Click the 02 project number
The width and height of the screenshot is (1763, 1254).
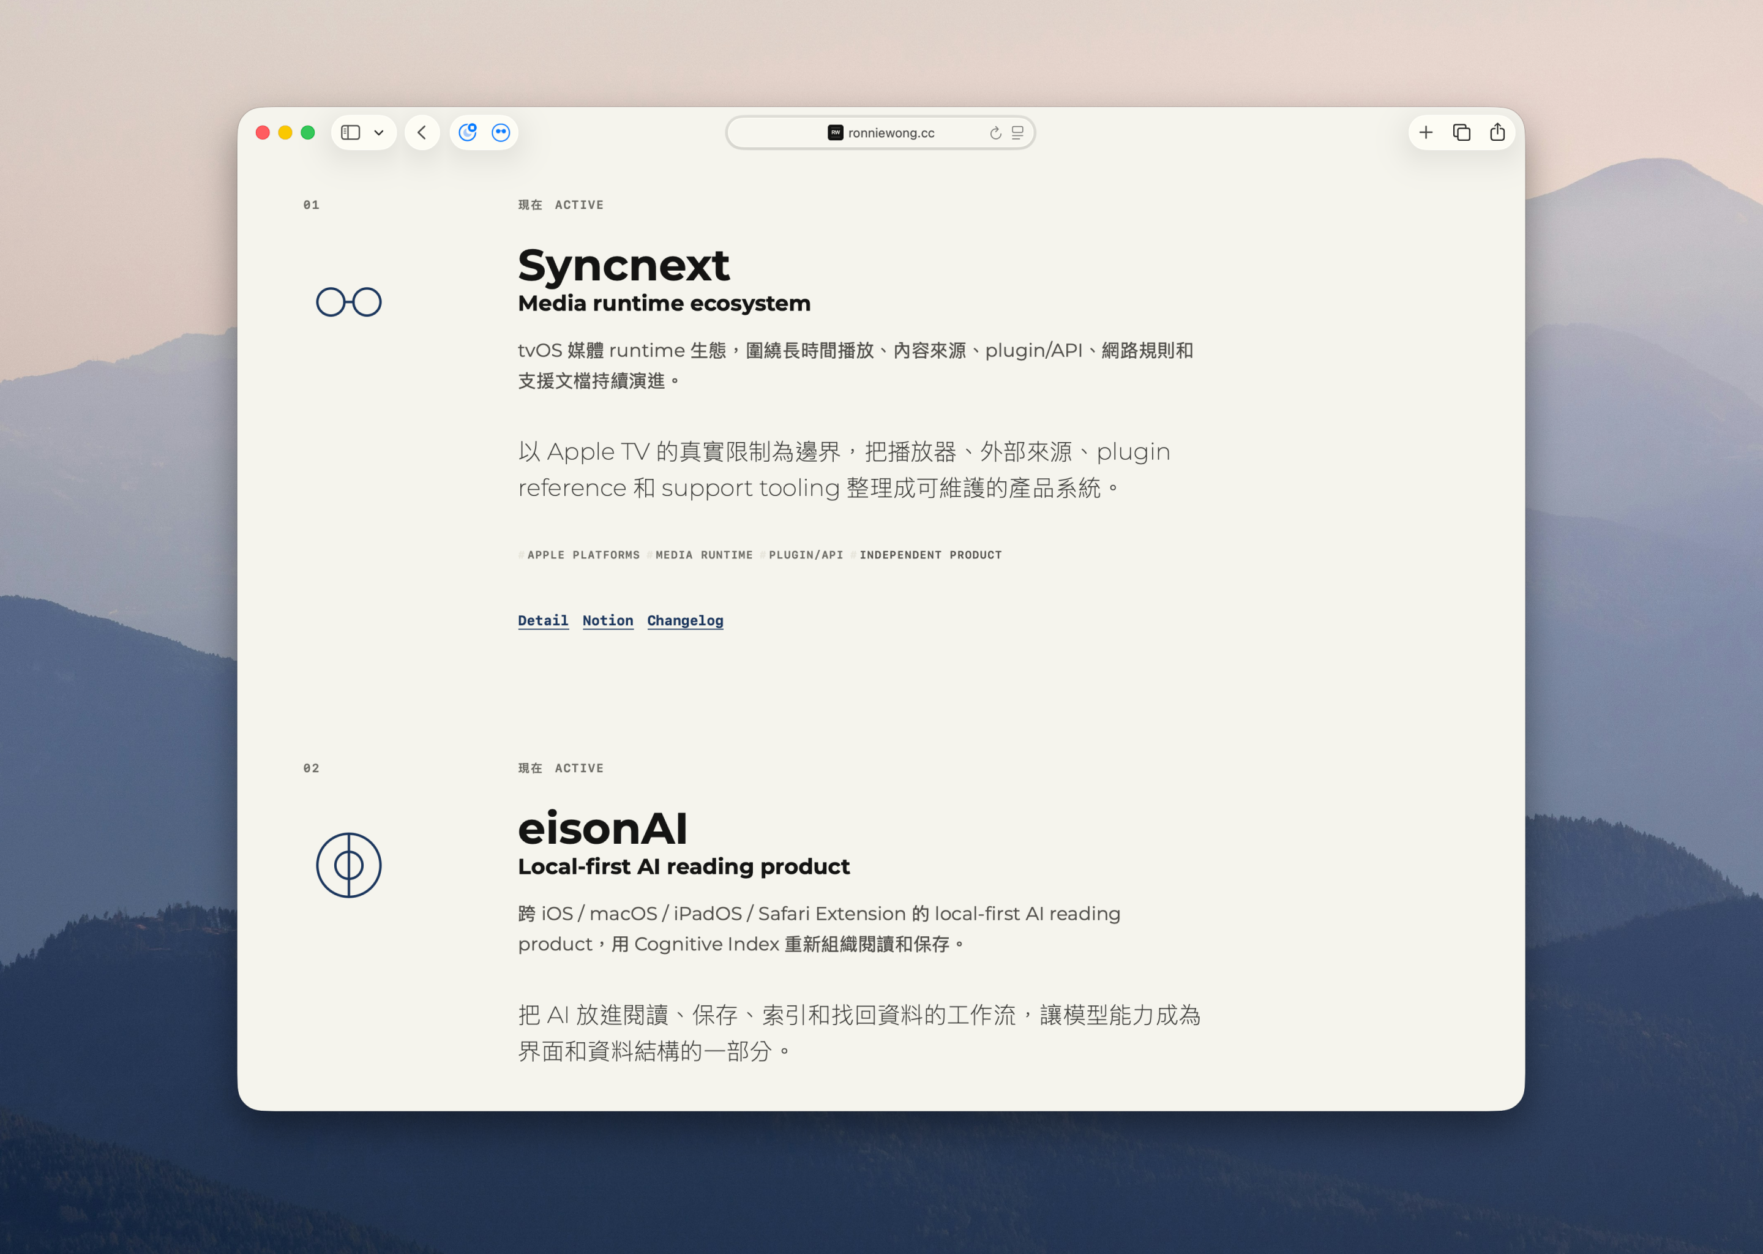point(311,768)
